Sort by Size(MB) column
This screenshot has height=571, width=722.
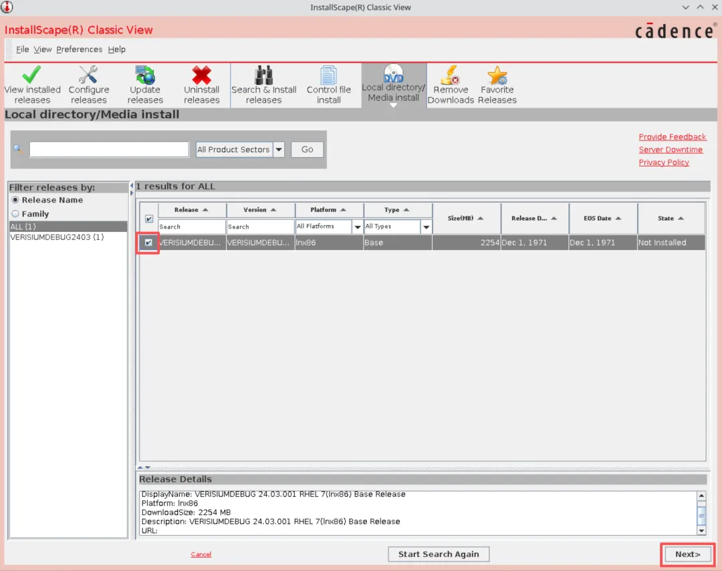466,218
